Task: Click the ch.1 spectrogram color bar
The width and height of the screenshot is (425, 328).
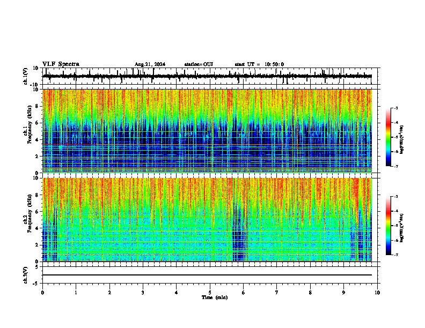Action: coord(389,137)
